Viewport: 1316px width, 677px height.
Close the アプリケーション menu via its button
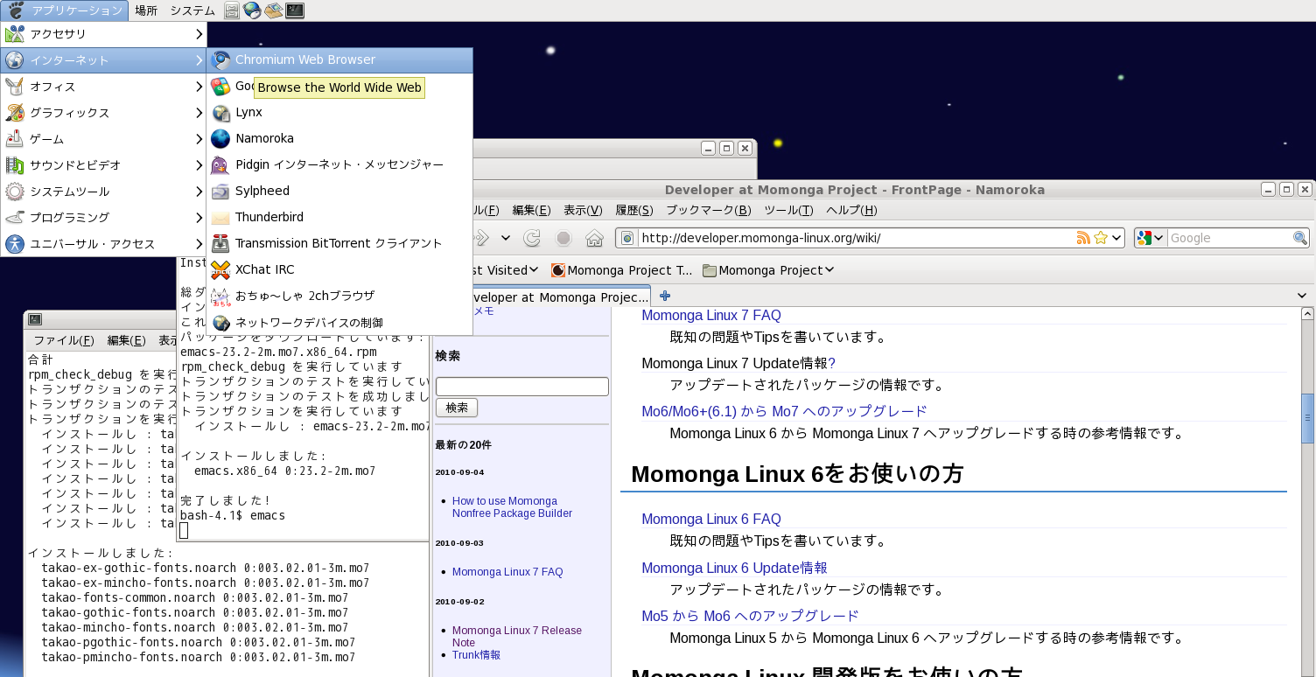65,10
